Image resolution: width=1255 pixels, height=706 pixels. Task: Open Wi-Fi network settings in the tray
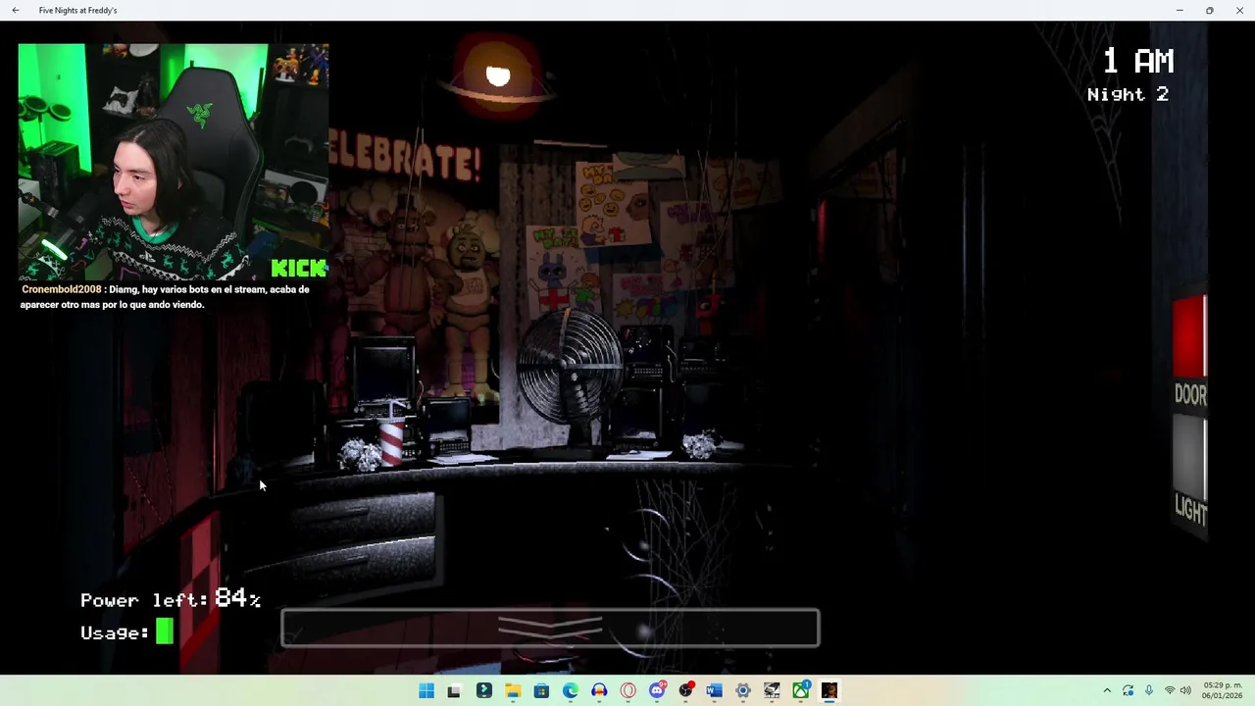(1170, 691)
